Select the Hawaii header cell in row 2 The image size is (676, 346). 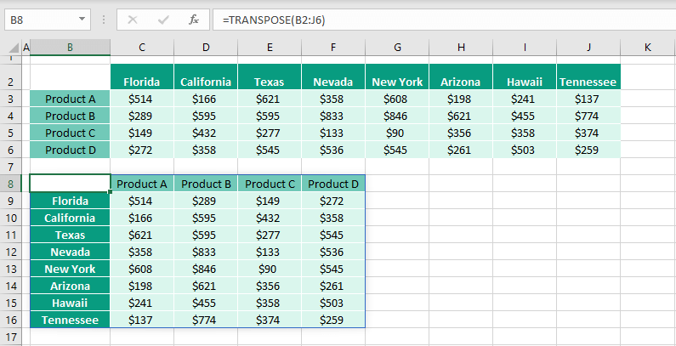click(x=525, y=82)
